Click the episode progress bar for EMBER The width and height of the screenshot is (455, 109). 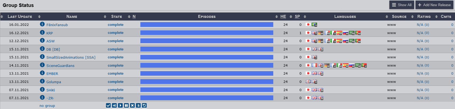tap(207, 73)
